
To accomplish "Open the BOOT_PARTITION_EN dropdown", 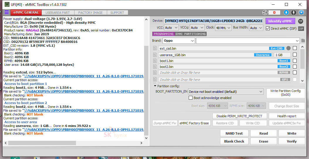I will 226,92.
